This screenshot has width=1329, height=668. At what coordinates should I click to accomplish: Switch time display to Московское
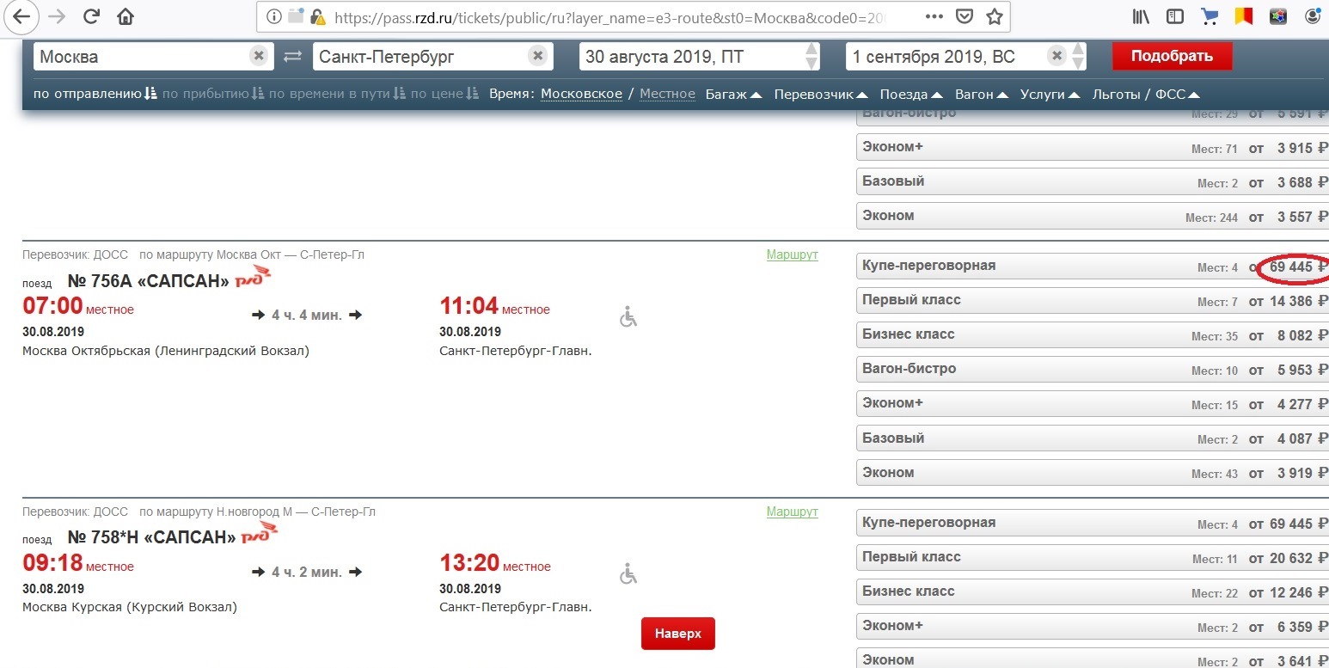581,94
